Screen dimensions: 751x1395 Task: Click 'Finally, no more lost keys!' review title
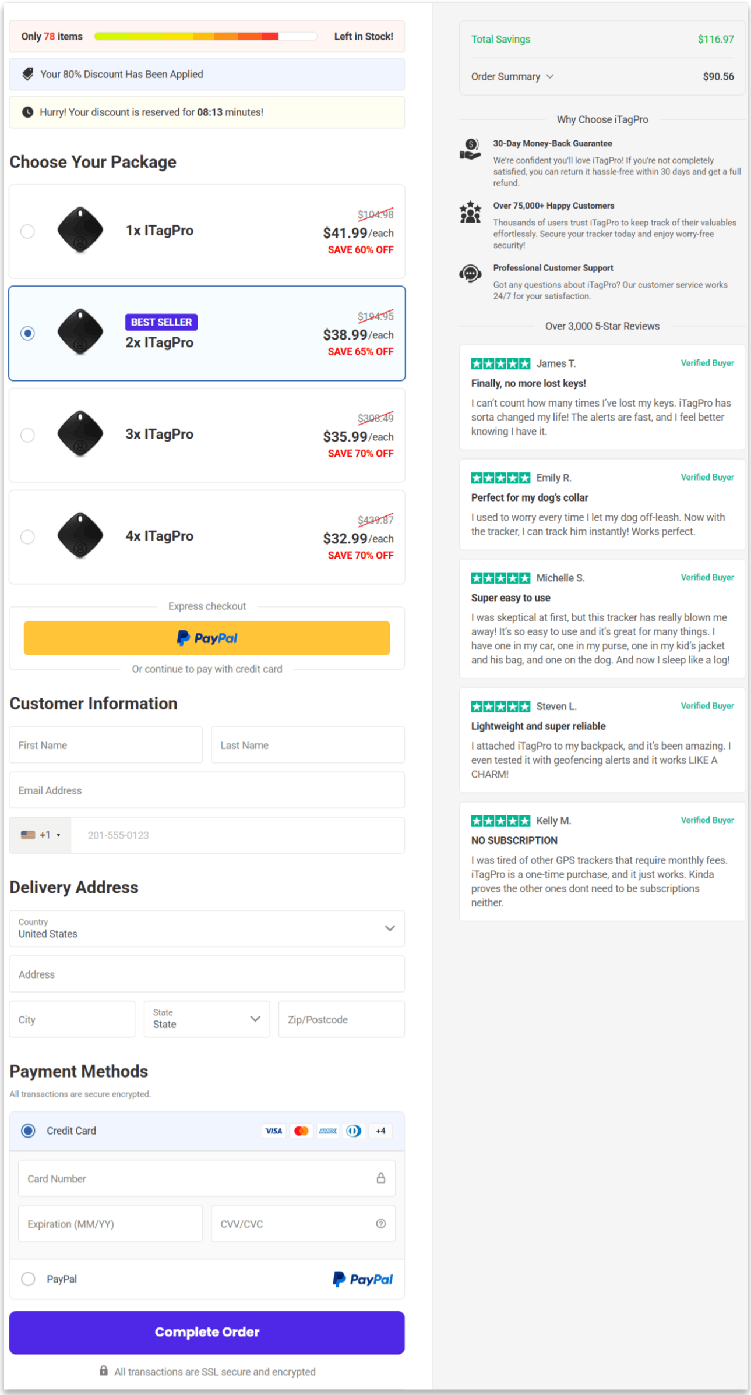[x=528, y=383]
